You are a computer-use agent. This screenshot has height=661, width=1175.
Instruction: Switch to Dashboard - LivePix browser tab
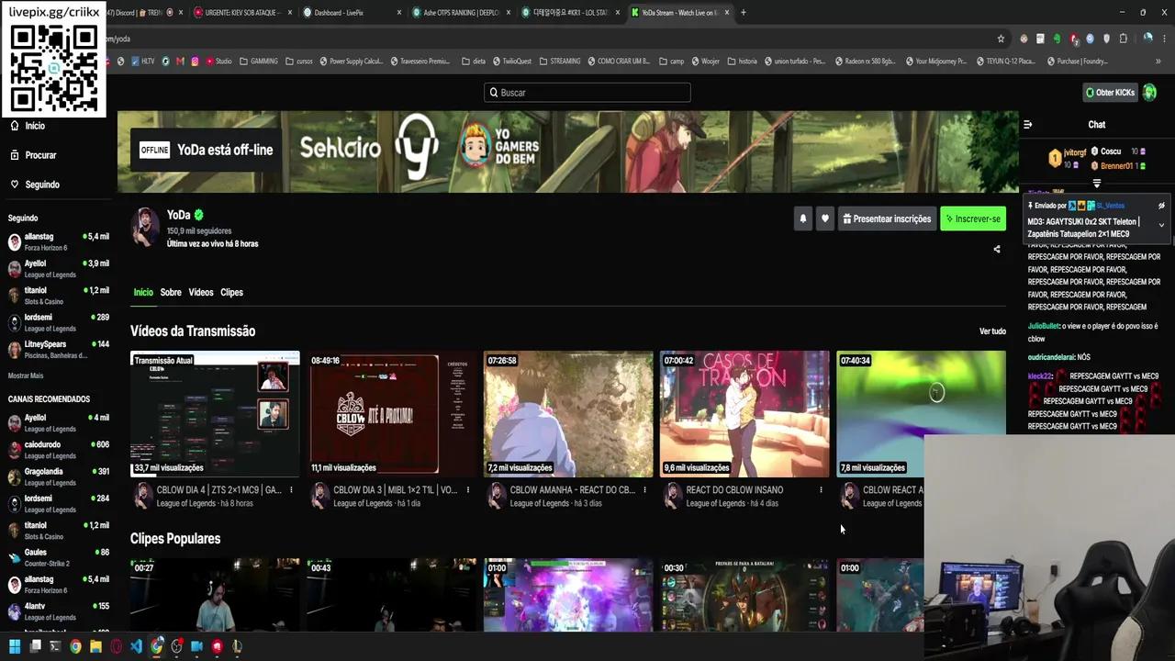(351, 13)
